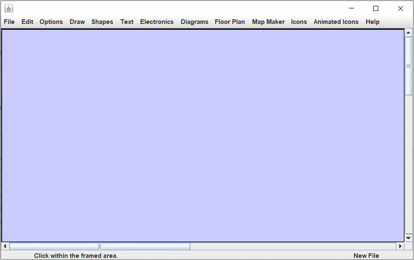Open the Help menu

click(x=373, y=22)
